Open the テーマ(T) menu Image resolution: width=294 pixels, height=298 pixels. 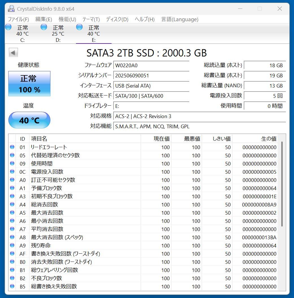(x=91, y=19)
